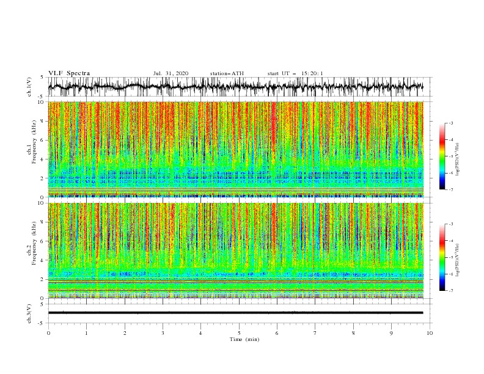The width and height of the screenshot is (484, 374).
Task: Click the ch.1 PSD color bar
Action: (442, 156)
